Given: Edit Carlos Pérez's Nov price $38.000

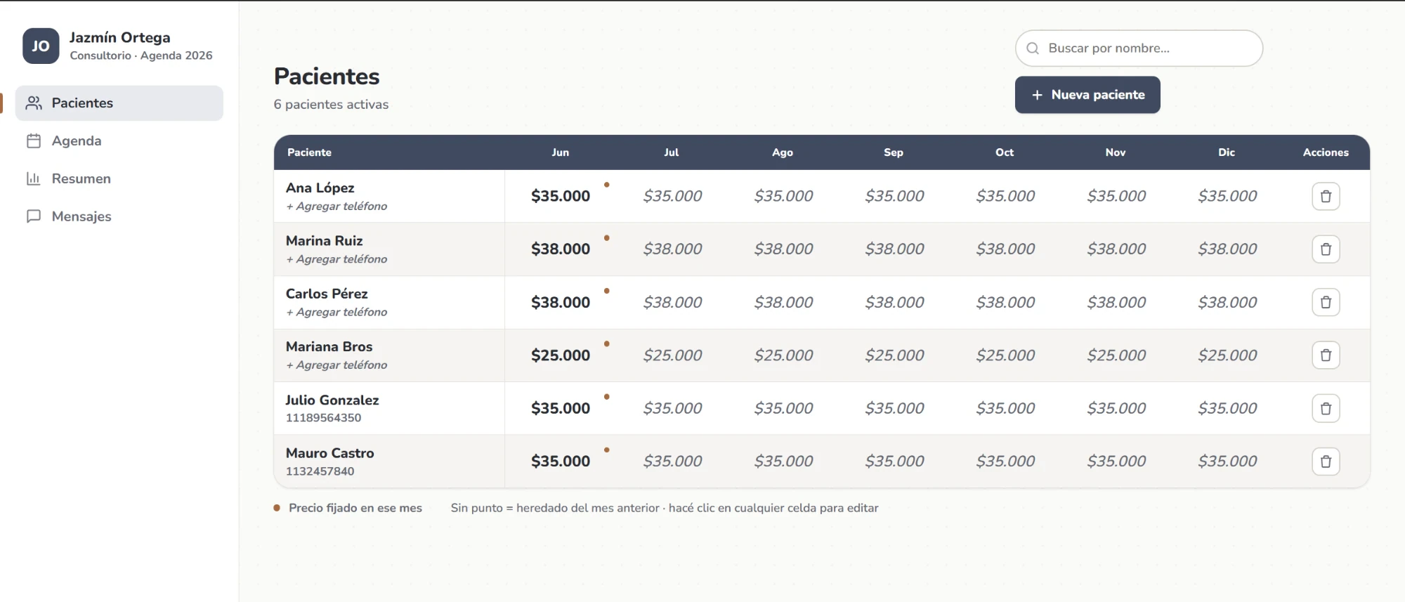Looking at the screenshot, I should pyautogui.click(x=1116, y=302).
